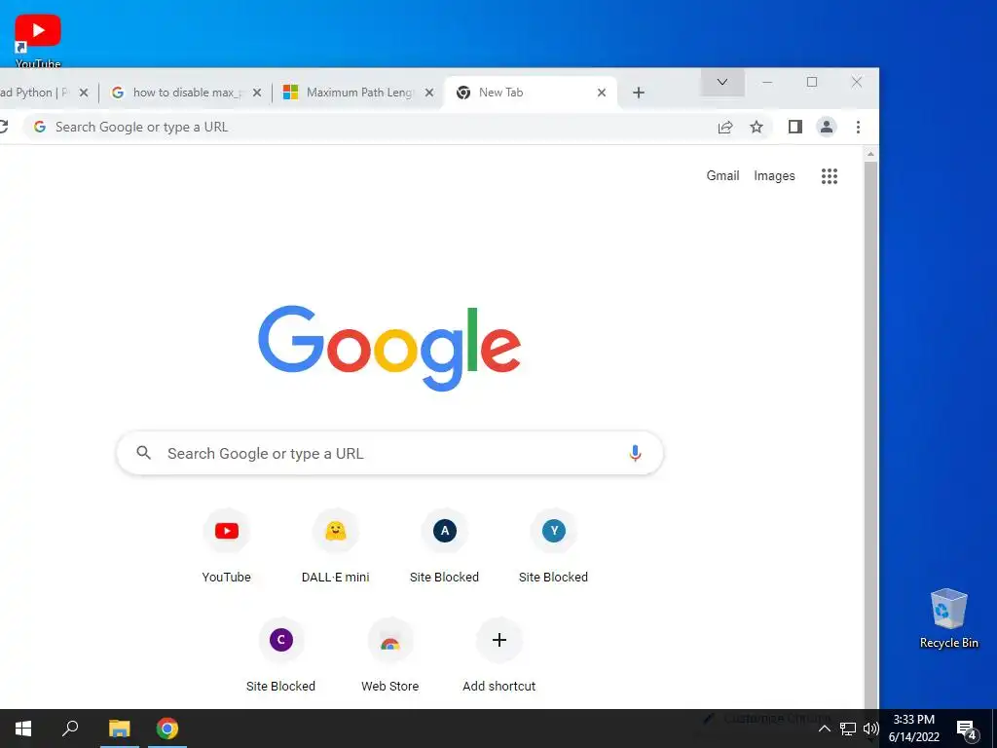Click the Customize Chrome button
Viewport: 997px width, 748px height.
tap(766, 718)
